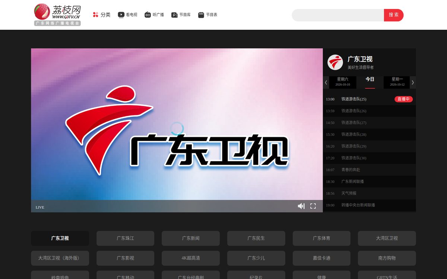The height and width of the screenshot is (279, 447).
Task: Select 18:56 天气预报 program
Action: (x=370, y=193)
